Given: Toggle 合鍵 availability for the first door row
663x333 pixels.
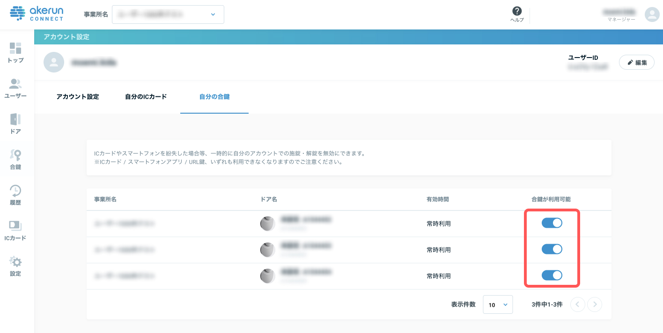Looking at the screenshot, I should pos(552,223).
